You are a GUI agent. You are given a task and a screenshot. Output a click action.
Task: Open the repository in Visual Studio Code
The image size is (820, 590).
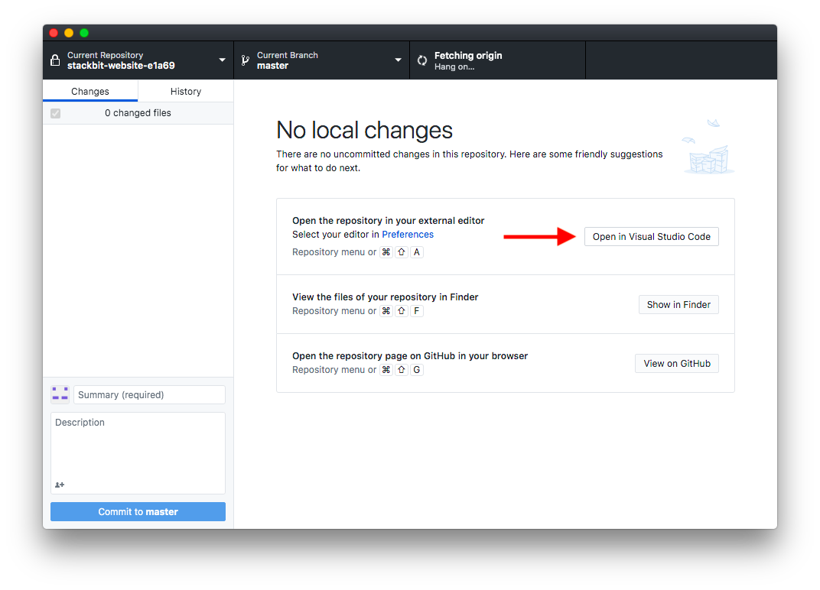651,237
